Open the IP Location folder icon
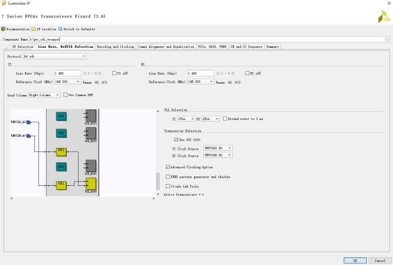Image resolution: width=393 pixels, height=265 pixels. click(33, 29)
